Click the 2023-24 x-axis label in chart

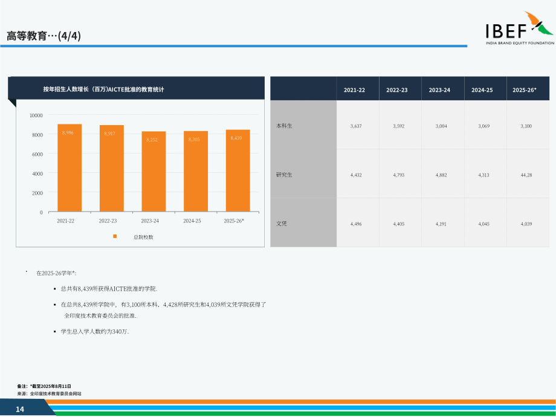[x=150, y=221]
